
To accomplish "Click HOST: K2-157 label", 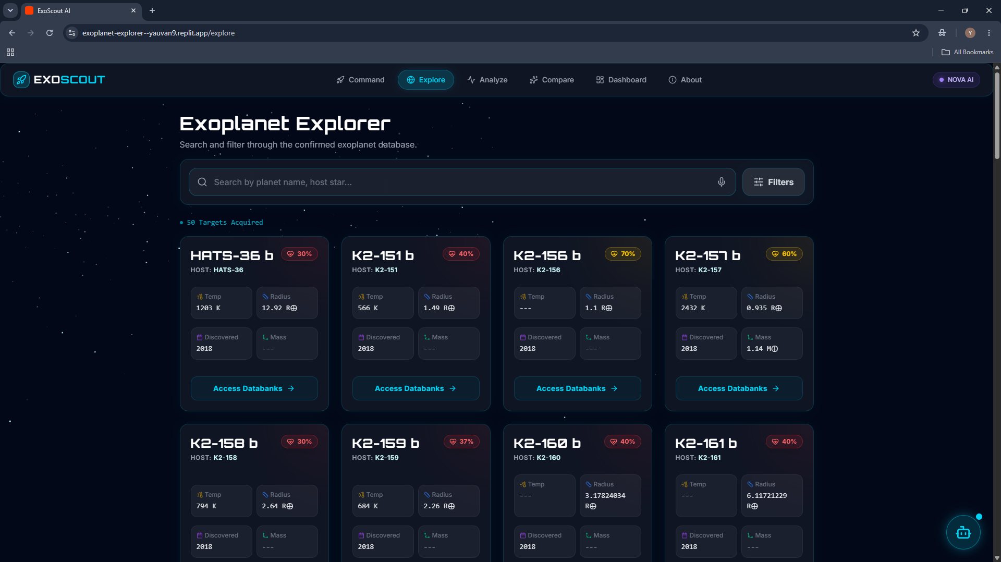I will [698, 270].
